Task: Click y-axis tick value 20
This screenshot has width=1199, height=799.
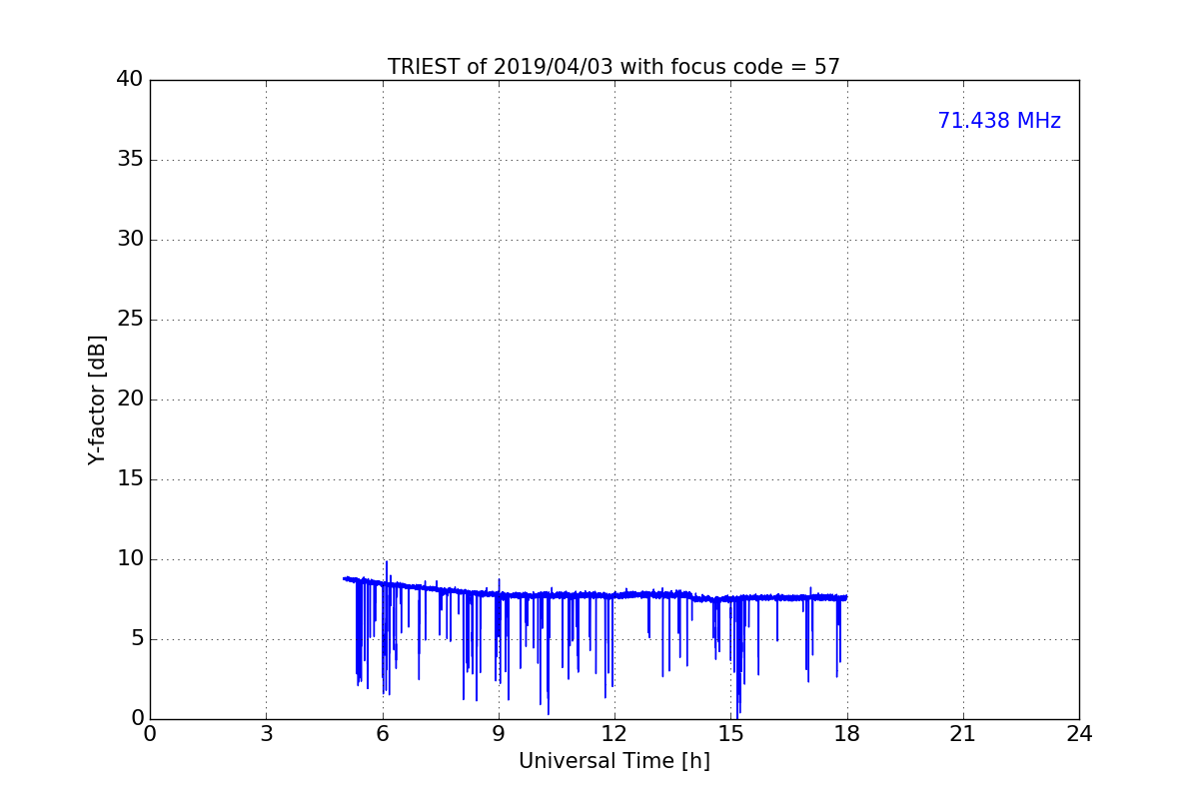Action: tap(130, 399)
